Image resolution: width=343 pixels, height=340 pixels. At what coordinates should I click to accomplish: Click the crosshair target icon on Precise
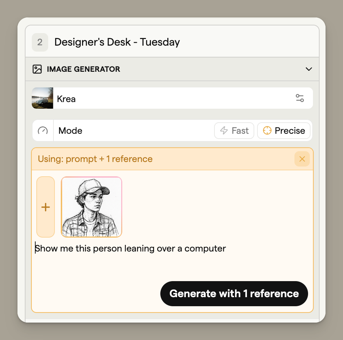coord(267,131)
